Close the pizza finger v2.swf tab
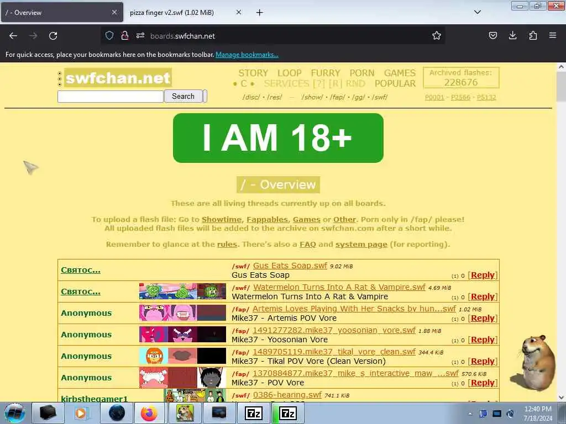The image size is (566, 424). click(239, 12)
